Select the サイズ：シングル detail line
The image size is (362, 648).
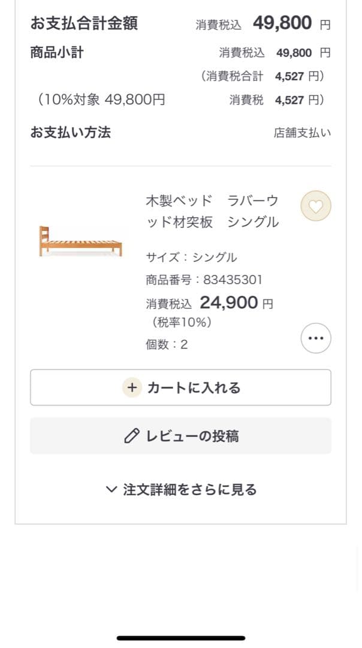[x=192, y=257]
